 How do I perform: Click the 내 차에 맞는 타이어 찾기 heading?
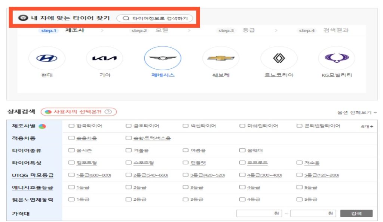pos(70,18)
